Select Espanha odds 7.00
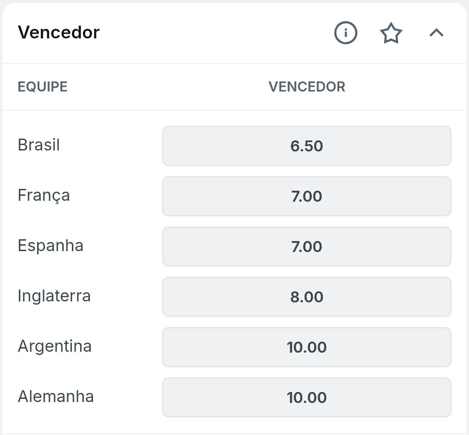Image resolution: width=469 pixels, height=435 pixels. click(x=306, y=247)
